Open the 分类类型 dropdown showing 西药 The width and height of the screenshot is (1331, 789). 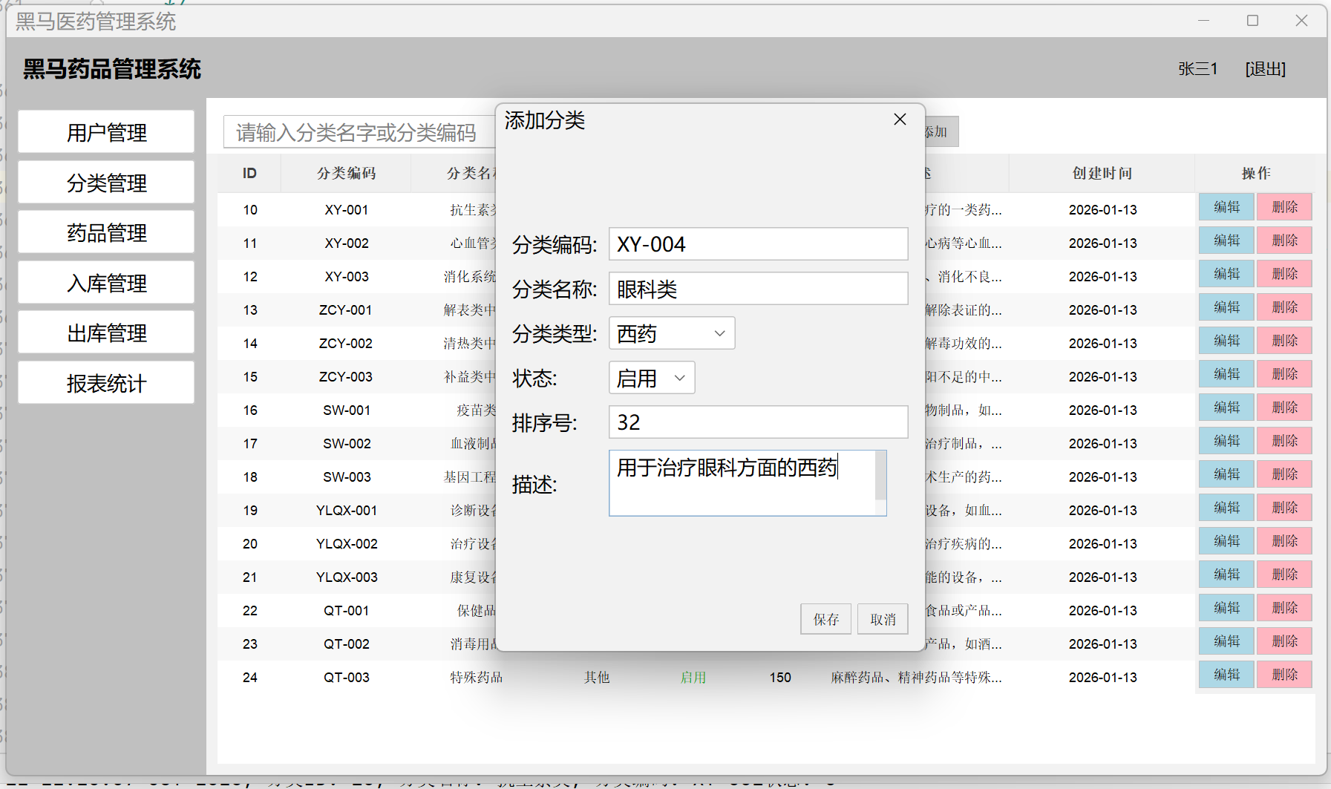pyautogui.click(x=671, y=333)
